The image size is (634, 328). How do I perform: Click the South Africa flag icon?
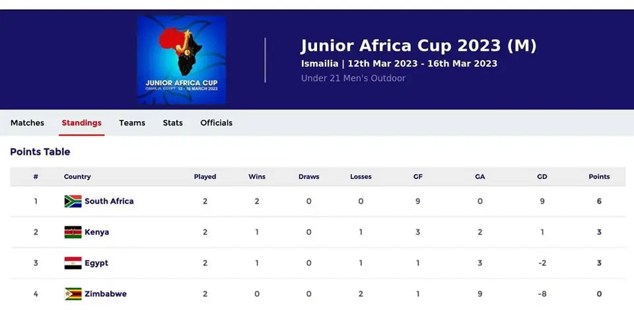point(73,202)
